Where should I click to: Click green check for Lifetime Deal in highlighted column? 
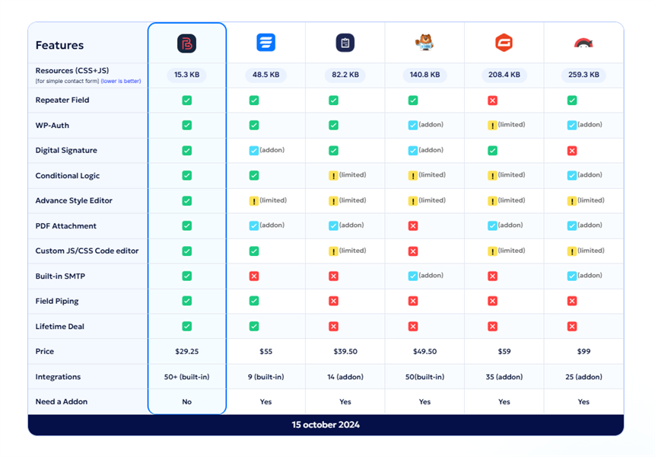[186, 327]
